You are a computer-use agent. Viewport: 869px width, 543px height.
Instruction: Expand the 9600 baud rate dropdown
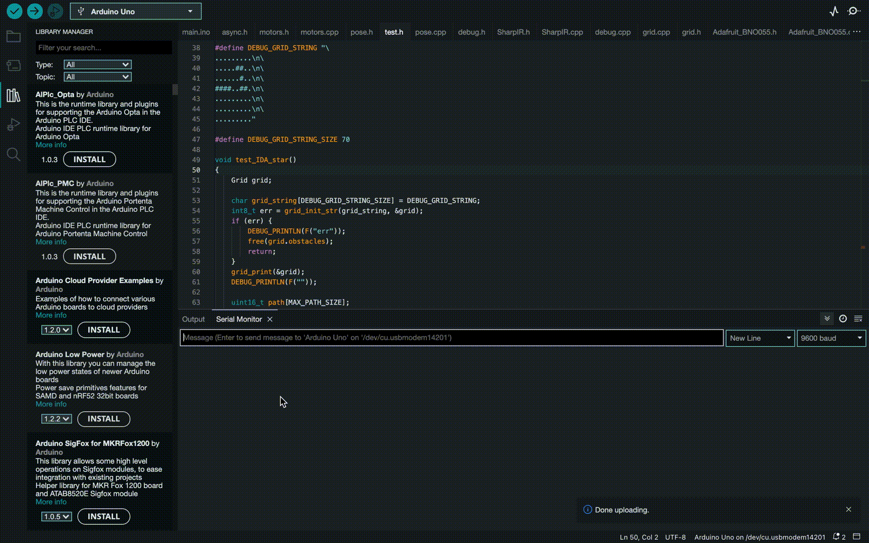830,338
